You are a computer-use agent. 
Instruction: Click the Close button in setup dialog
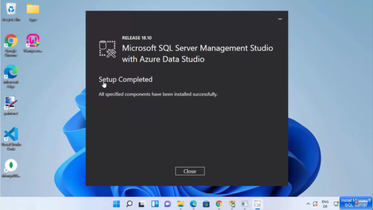(190, 171)
